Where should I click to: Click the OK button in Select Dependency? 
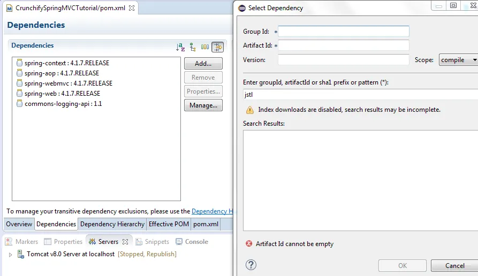coord(403,266)
